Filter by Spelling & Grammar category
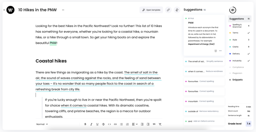 [239, 26]
